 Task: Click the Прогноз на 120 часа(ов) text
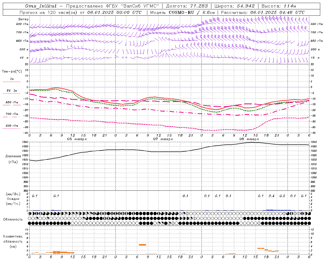point(49,12)
